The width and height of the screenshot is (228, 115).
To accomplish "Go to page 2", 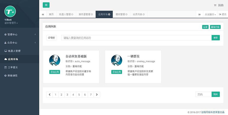I will (62, 95).
